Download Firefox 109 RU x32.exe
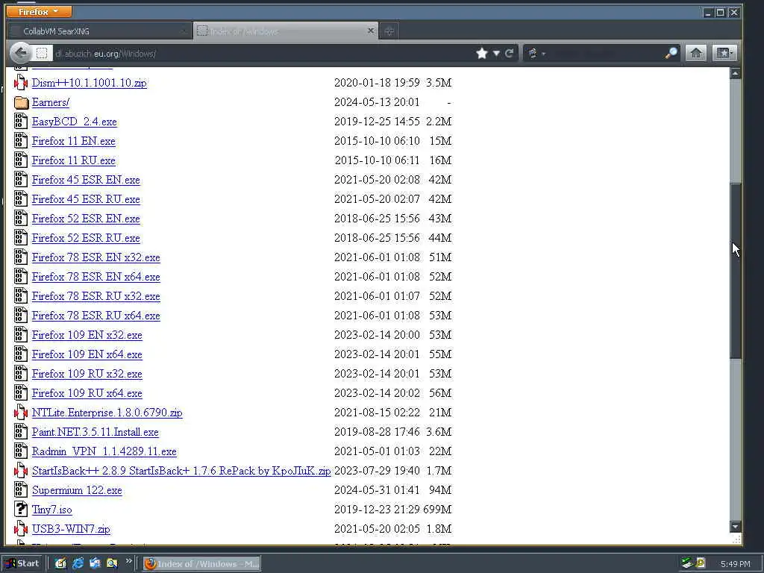The height and width of the screenshot is (573, 764). coord(87,375)
